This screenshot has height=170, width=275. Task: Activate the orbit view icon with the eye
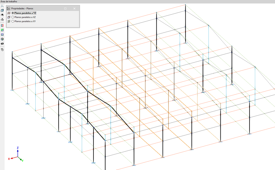tap(2, 15)
